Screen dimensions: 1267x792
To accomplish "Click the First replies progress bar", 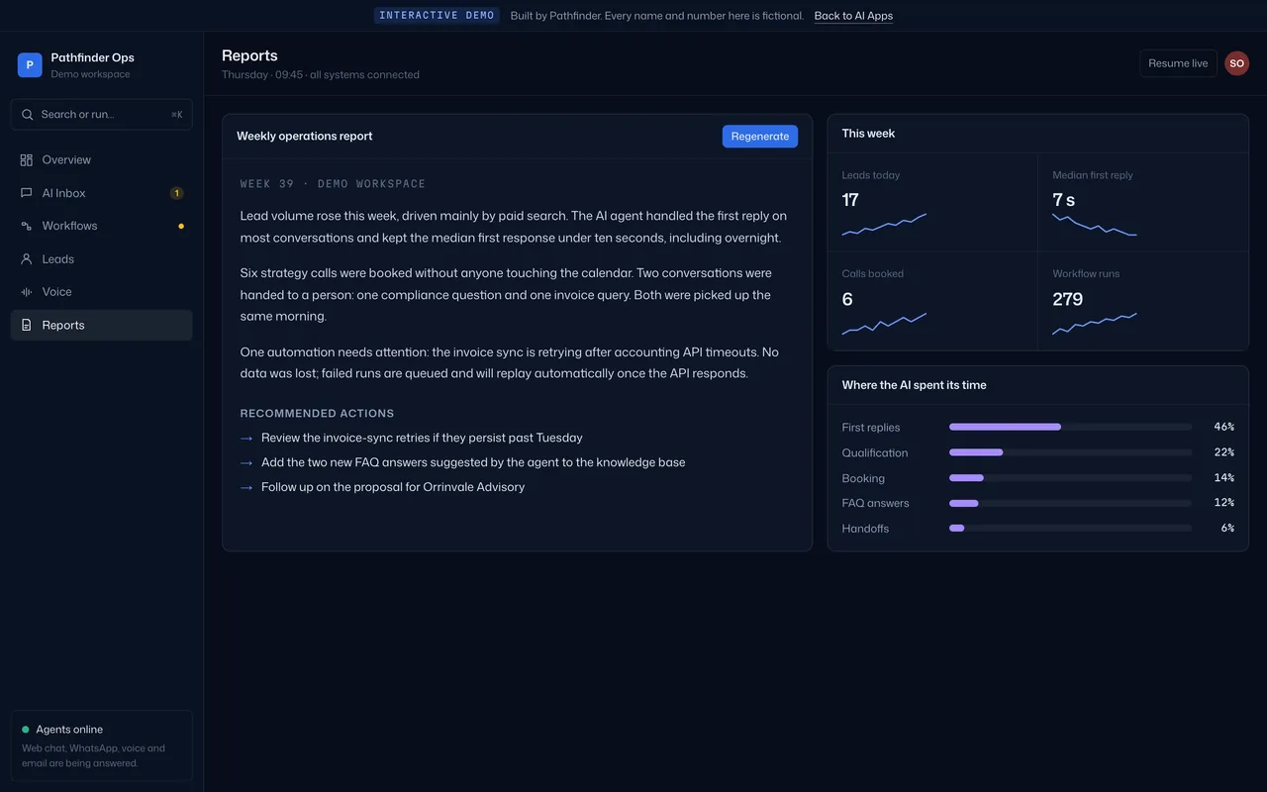I will 1070,427.
